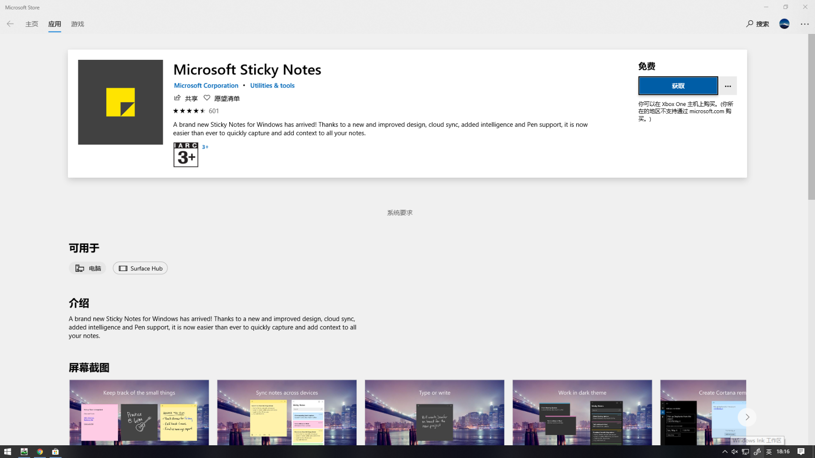
Task: Select the 电脑 device chip
Action: [88, 268]
